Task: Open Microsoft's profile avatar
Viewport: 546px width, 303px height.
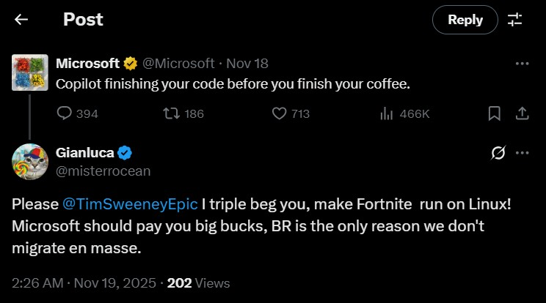Action: (x=30, y=72)
